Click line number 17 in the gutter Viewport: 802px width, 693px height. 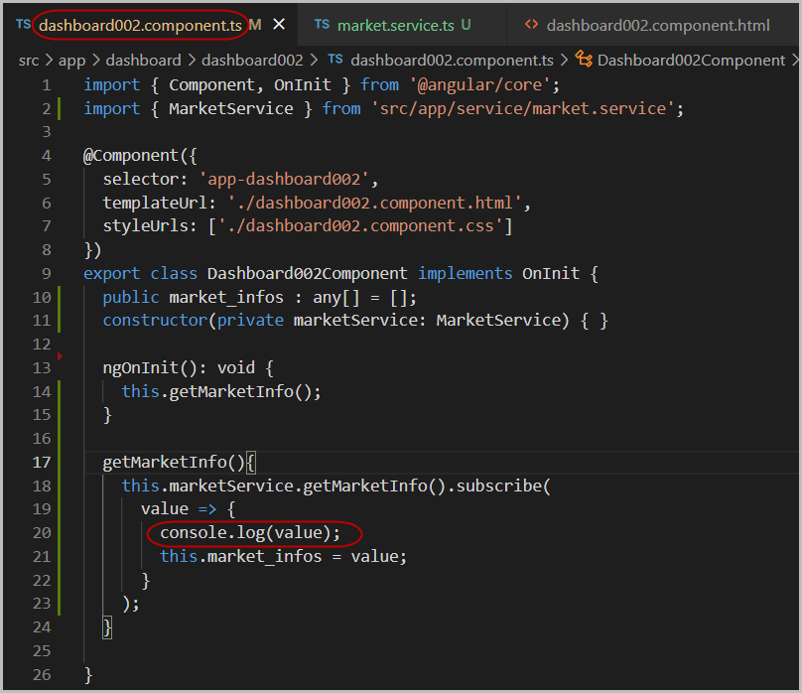click(41, 462)
